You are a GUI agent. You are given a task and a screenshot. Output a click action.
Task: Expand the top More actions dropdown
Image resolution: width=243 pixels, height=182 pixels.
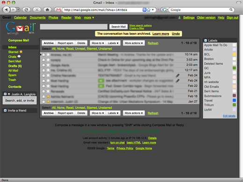coord(134,43)
